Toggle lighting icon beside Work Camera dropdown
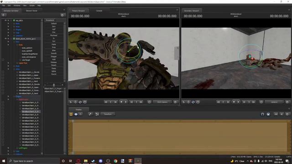The width and height of the screenshot is (292, 164). 149,102
